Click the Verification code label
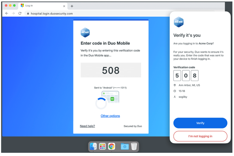The image size is (234, 156). 184,67
